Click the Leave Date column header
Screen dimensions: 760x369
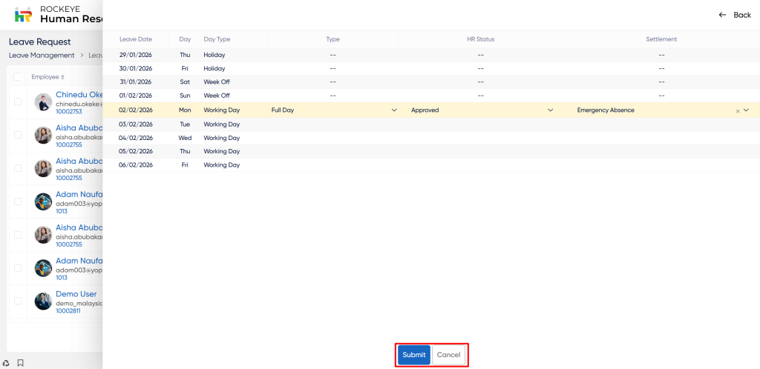click(x=136, y=39)
